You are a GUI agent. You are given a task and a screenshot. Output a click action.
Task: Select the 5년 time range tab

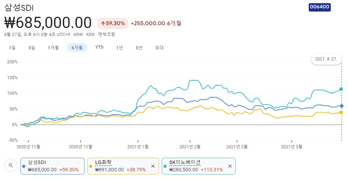pyautogui.click(x=139, y=48)
